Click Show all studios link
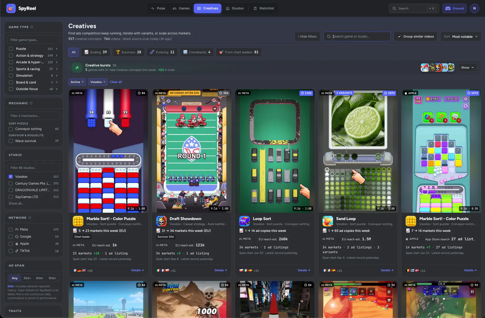This screenshot has height=318, width=485. click(x=16, y=204)
